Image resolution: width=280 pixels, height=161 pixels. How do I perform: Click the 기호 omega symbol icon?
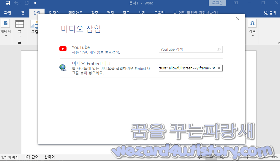[252, 23]
